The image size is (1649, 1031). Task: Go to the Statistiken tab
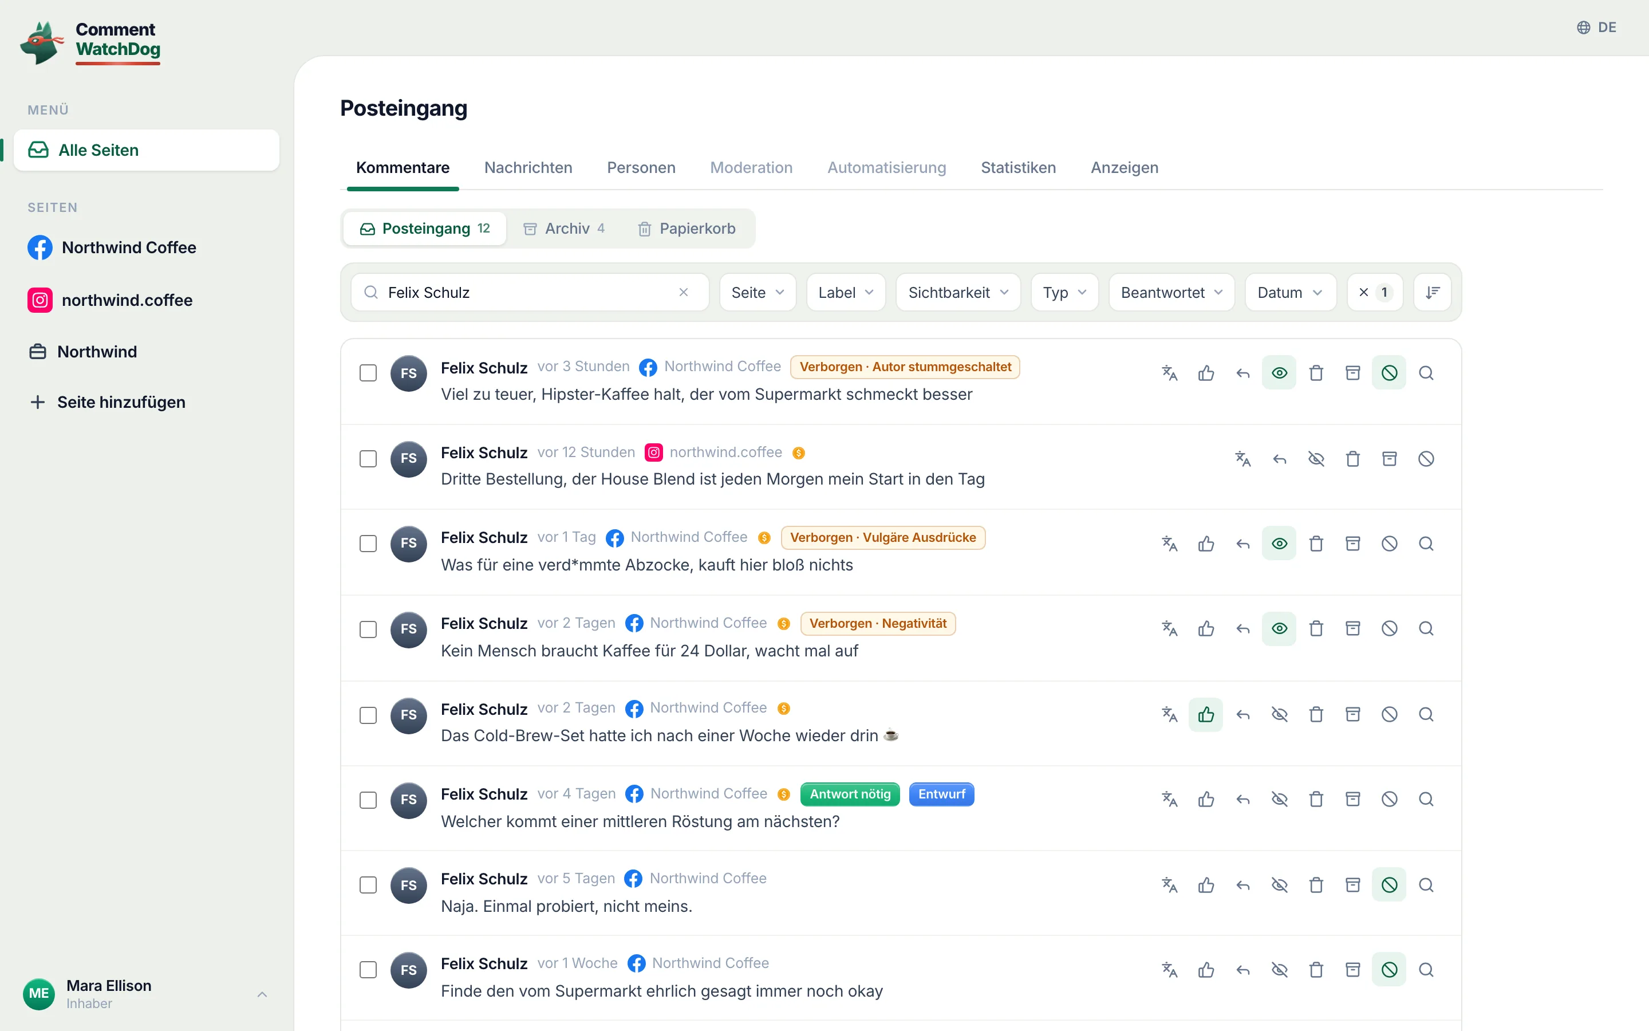click(1018, 167)
